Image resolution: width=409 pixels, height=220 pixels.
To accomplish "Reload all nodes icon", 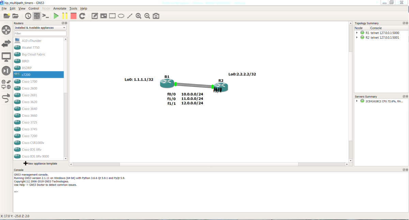I will 82,16.
